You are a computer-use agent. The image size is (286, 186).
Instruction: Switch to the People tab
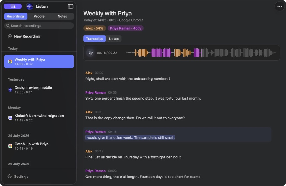[x=39, y=16]
